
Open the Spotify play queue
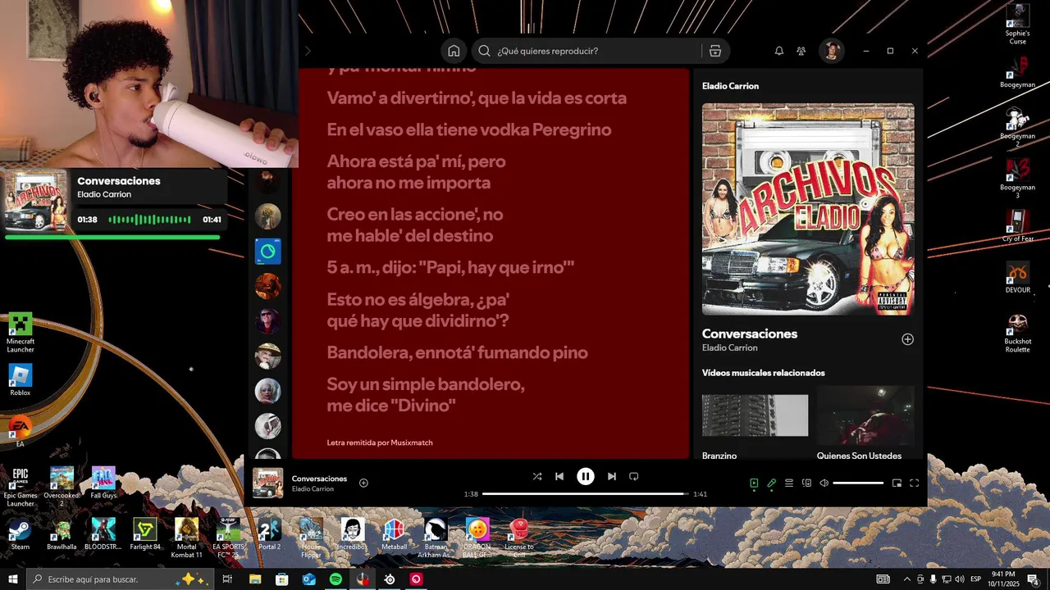[x=789, y=483]
